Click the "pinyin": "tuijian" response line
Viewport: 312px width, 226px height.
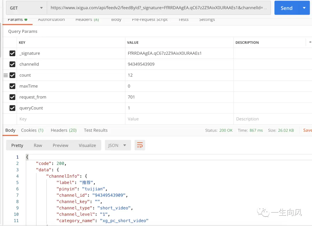coord(82,189)
